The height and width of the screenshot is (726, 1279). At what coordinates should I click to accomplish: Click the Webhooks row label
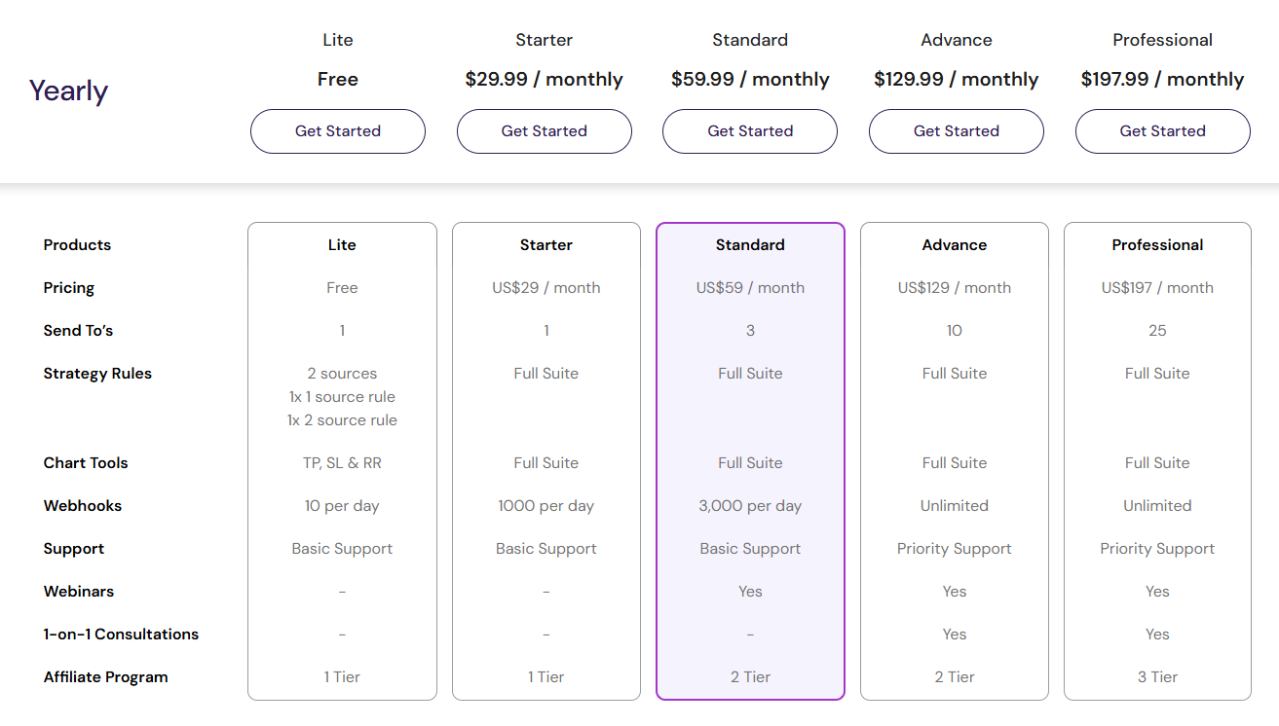pyautogui.click(x=83, y=506)
